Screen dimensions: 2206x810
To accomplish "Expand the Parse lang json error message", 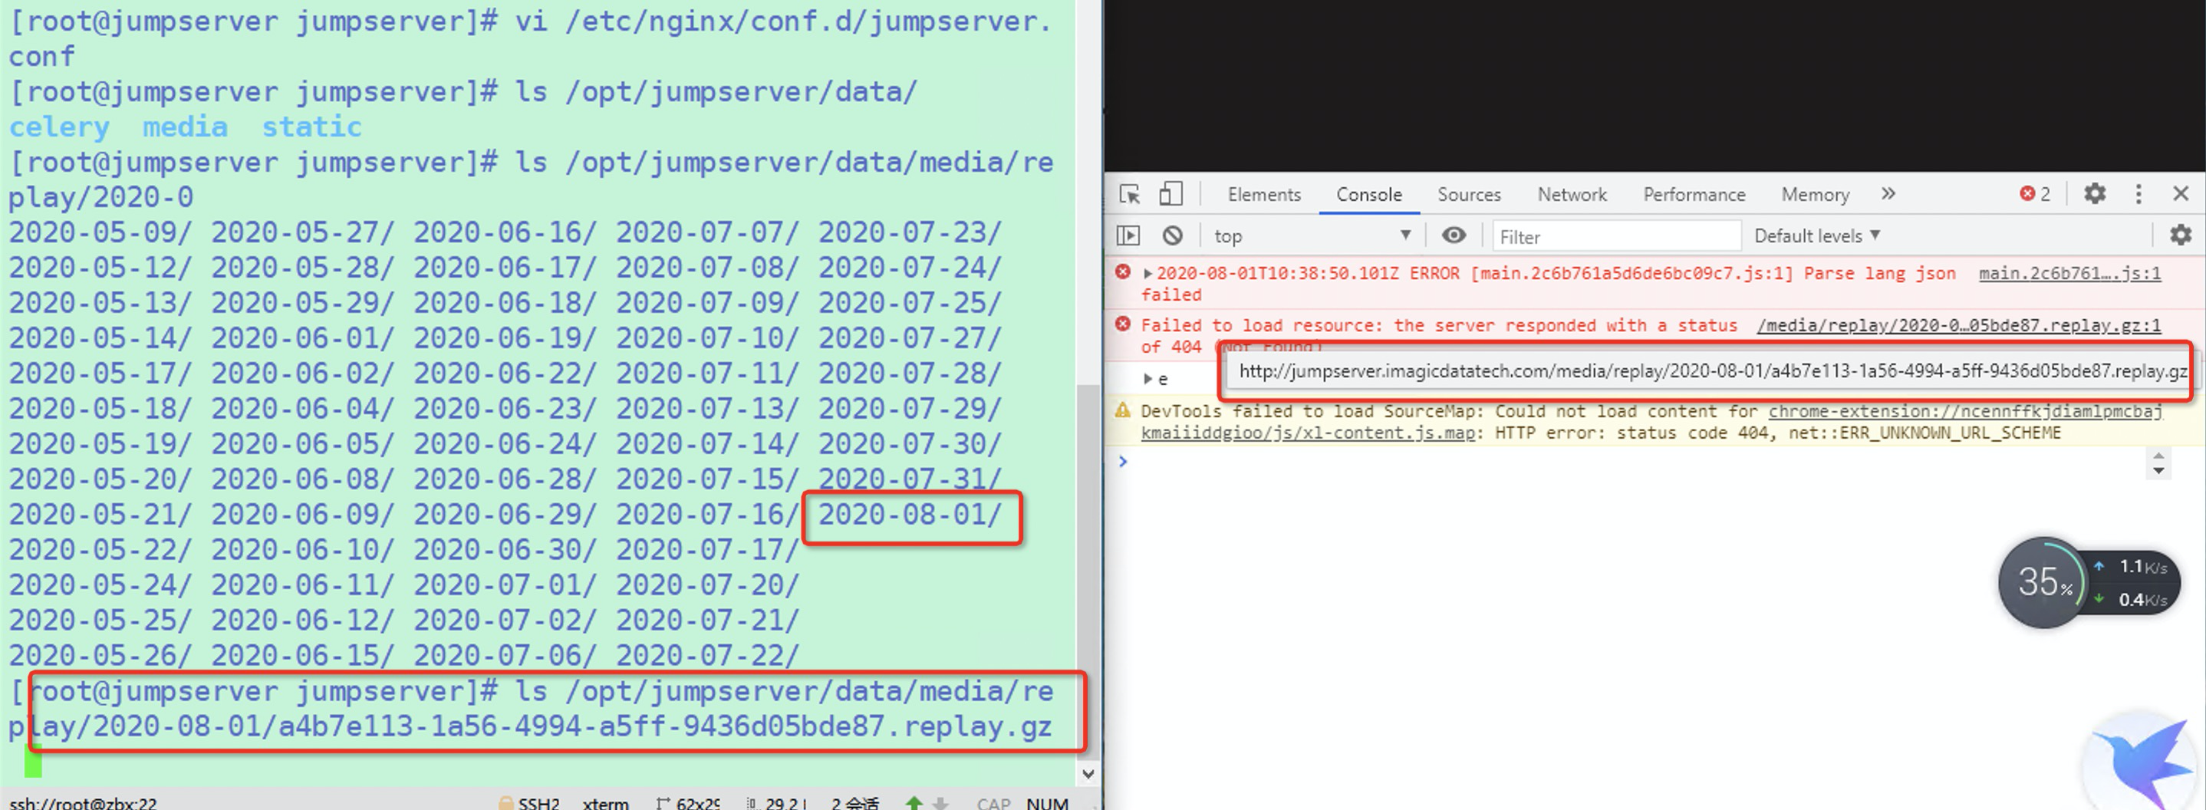I will pyautogui.click(x=1147, y=274).
